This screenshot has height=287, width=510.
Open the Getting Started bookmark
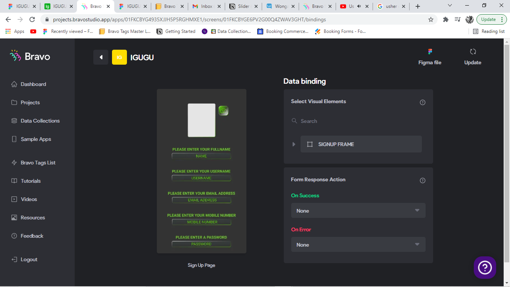click(176, 31)
